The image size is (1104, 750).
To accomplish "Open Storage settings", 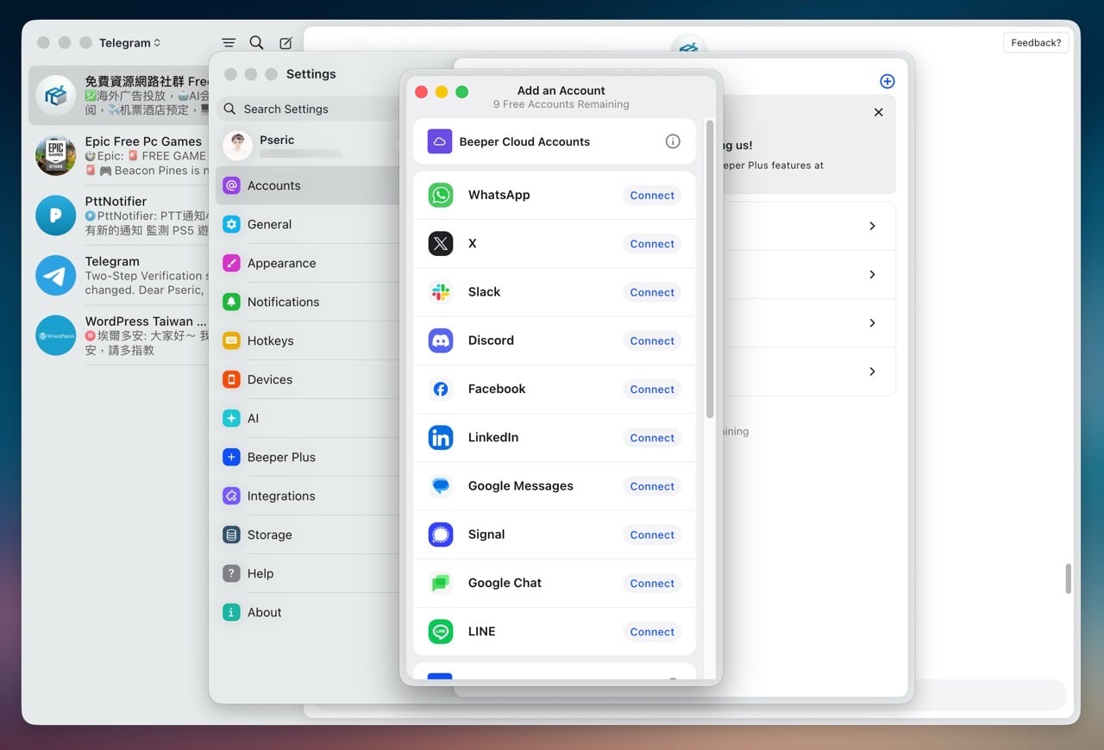I will click(307, 534).
